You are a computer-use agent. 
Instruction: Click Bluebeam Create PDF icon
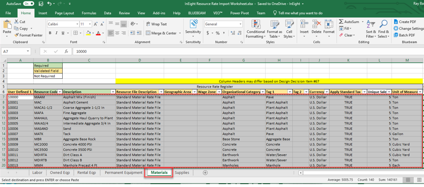[x=396, y=22]
